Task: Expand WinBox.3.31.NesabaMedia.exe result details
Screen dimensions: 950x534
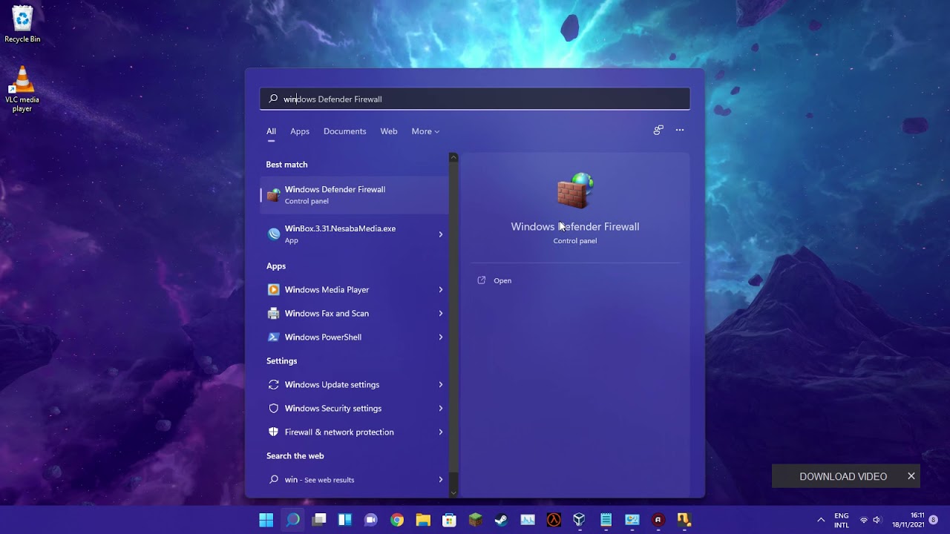Action: click(440, 234)
